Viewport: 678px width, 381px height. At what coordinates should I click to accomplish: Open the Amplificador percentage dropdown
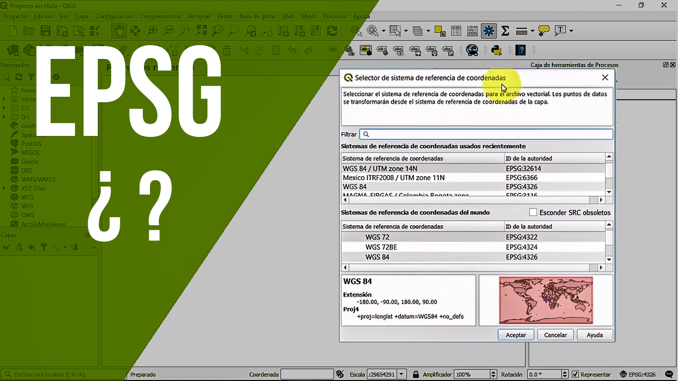(x=492, y=375)
